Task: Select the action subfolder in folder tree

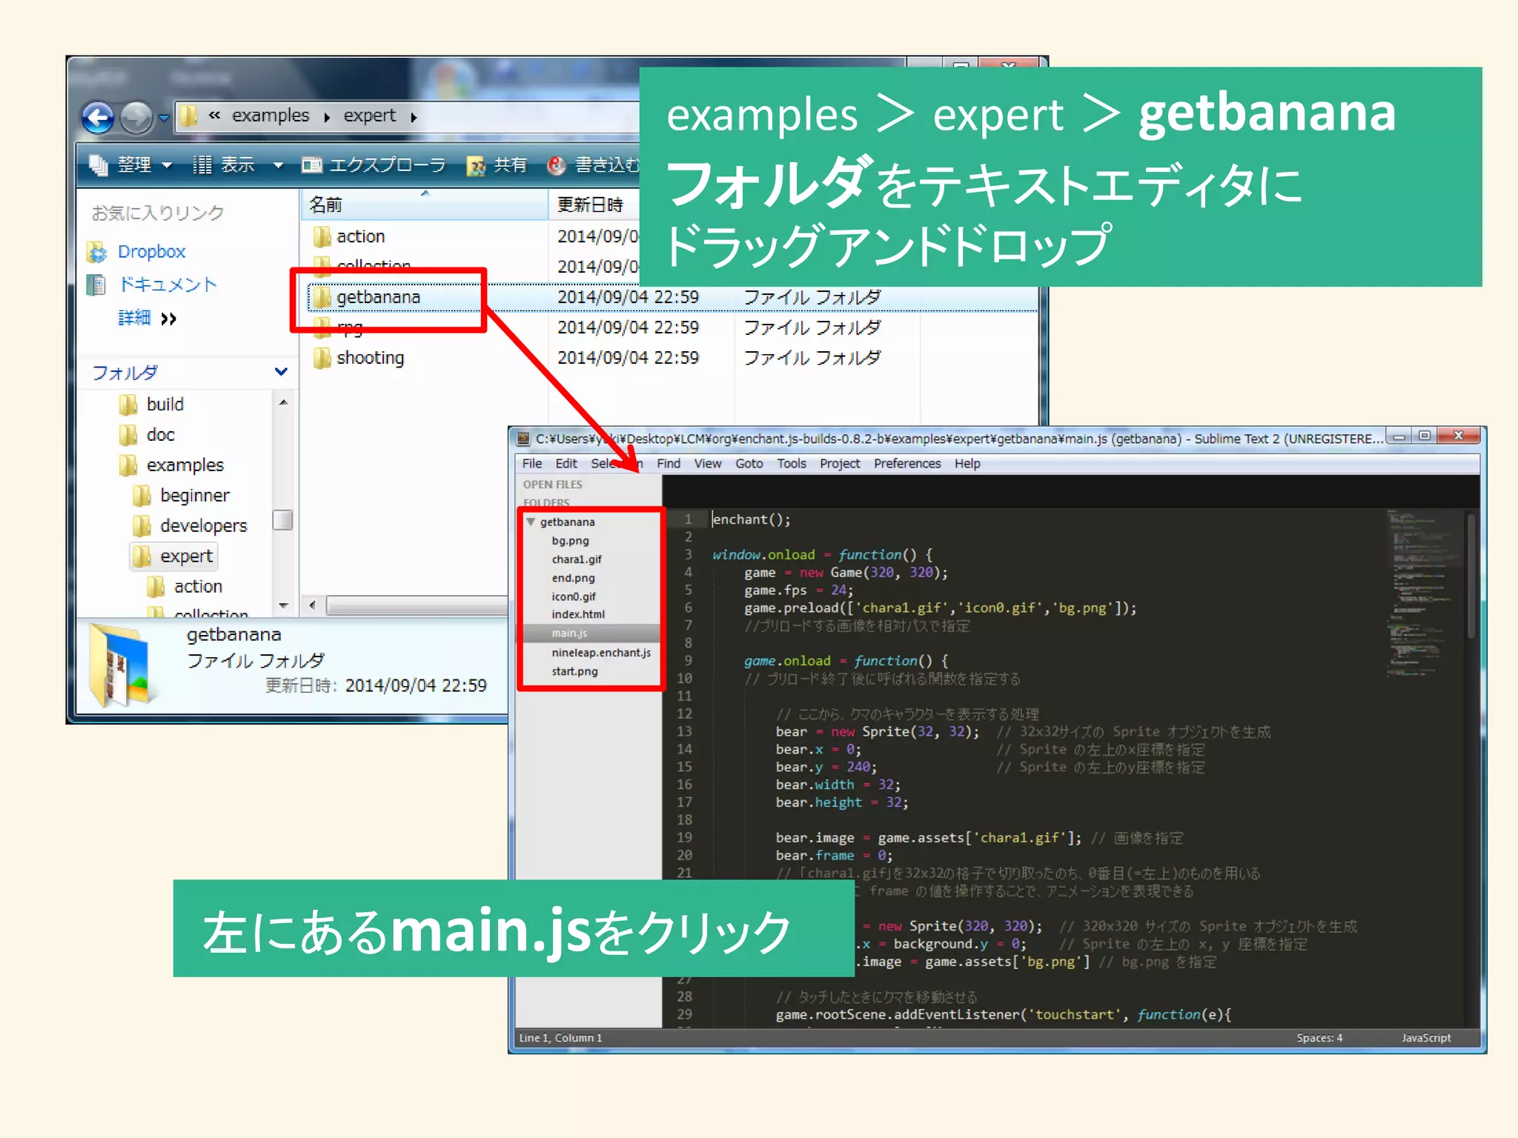Action: tap(185, 587)
